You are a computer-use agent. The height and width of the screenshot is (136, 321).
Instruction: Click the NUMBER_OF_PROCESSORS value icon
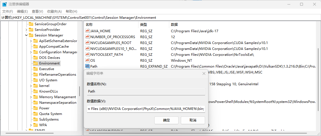coord(87,37)
